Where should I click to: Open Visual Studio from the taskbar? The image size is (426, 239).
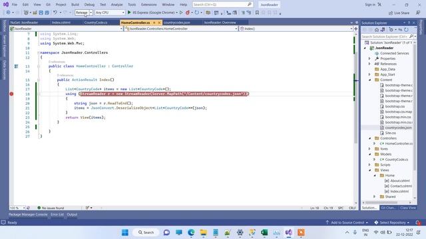point(288,232)
